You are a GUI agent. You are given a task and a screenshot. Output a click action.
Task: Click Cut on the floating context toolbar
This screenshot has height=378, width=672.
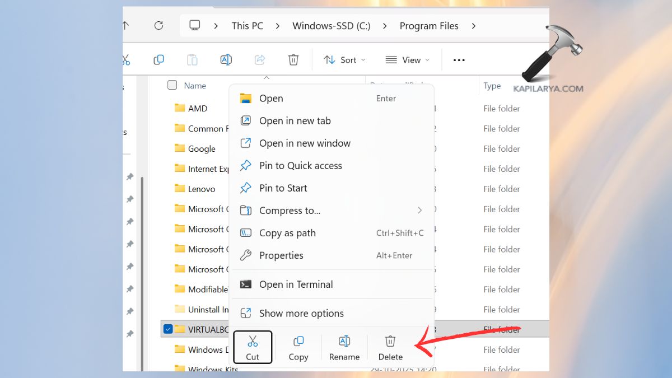click(x=253, y=347)
